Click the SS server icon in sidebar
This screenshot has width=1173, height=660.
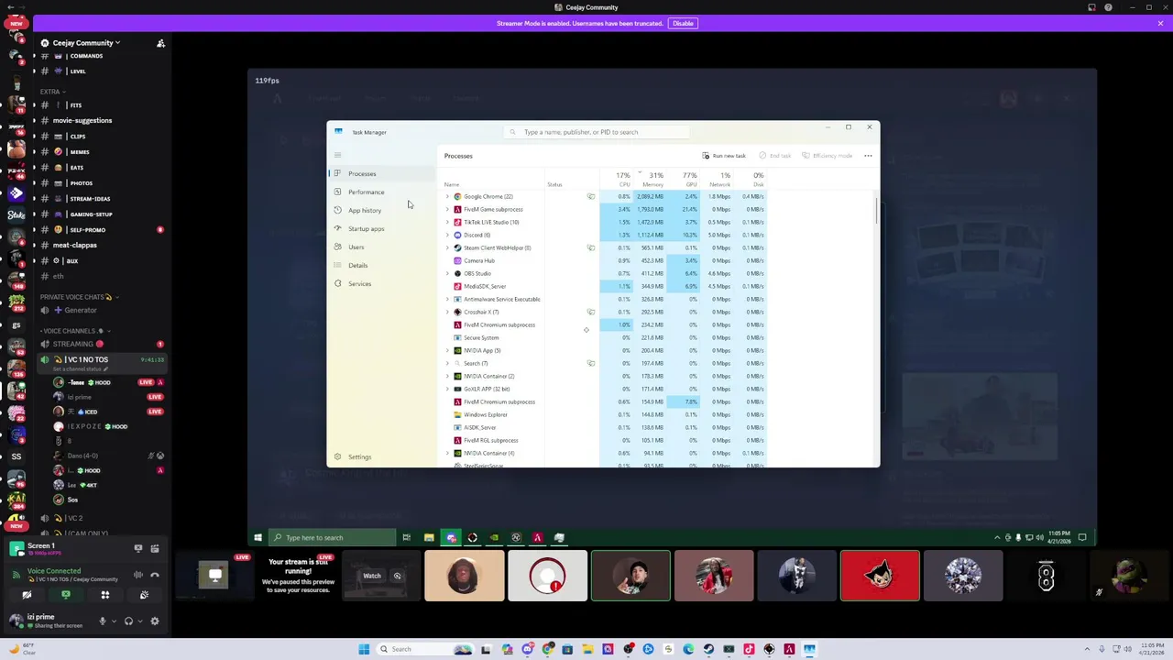click(x=16, y=456)
